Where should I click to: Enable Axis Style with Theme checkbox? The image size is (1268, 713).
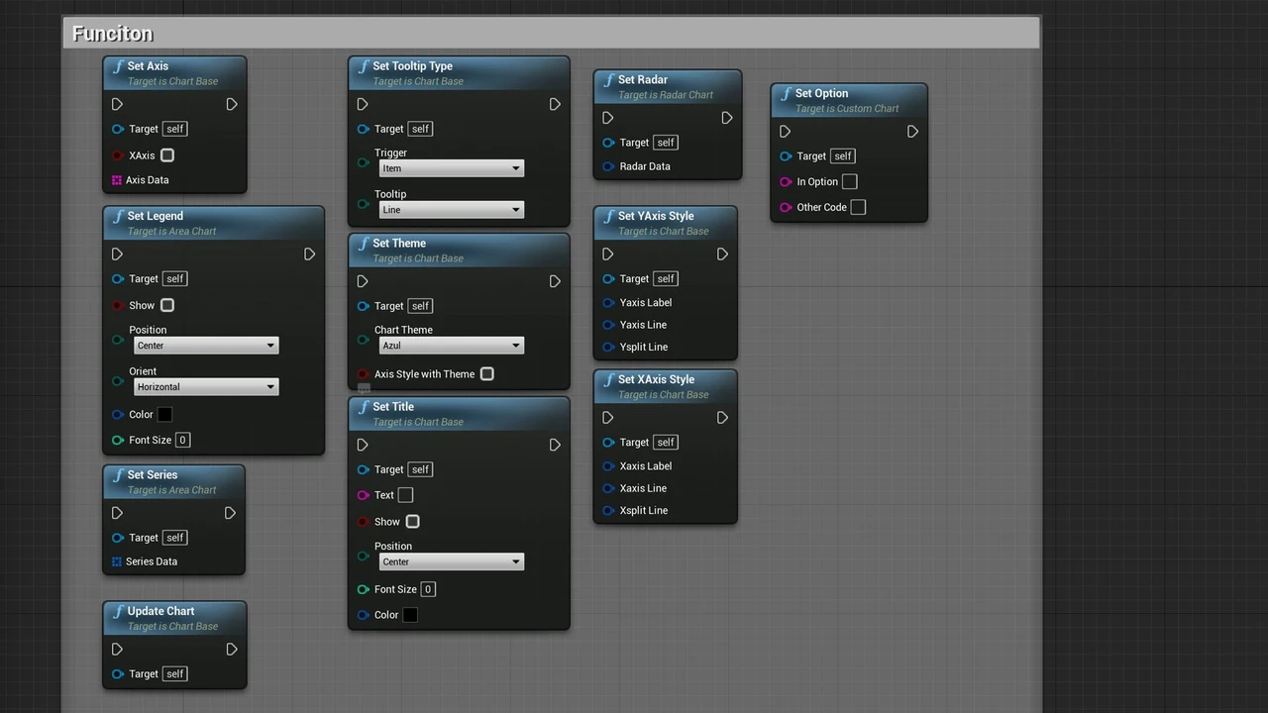pos(486,374)
